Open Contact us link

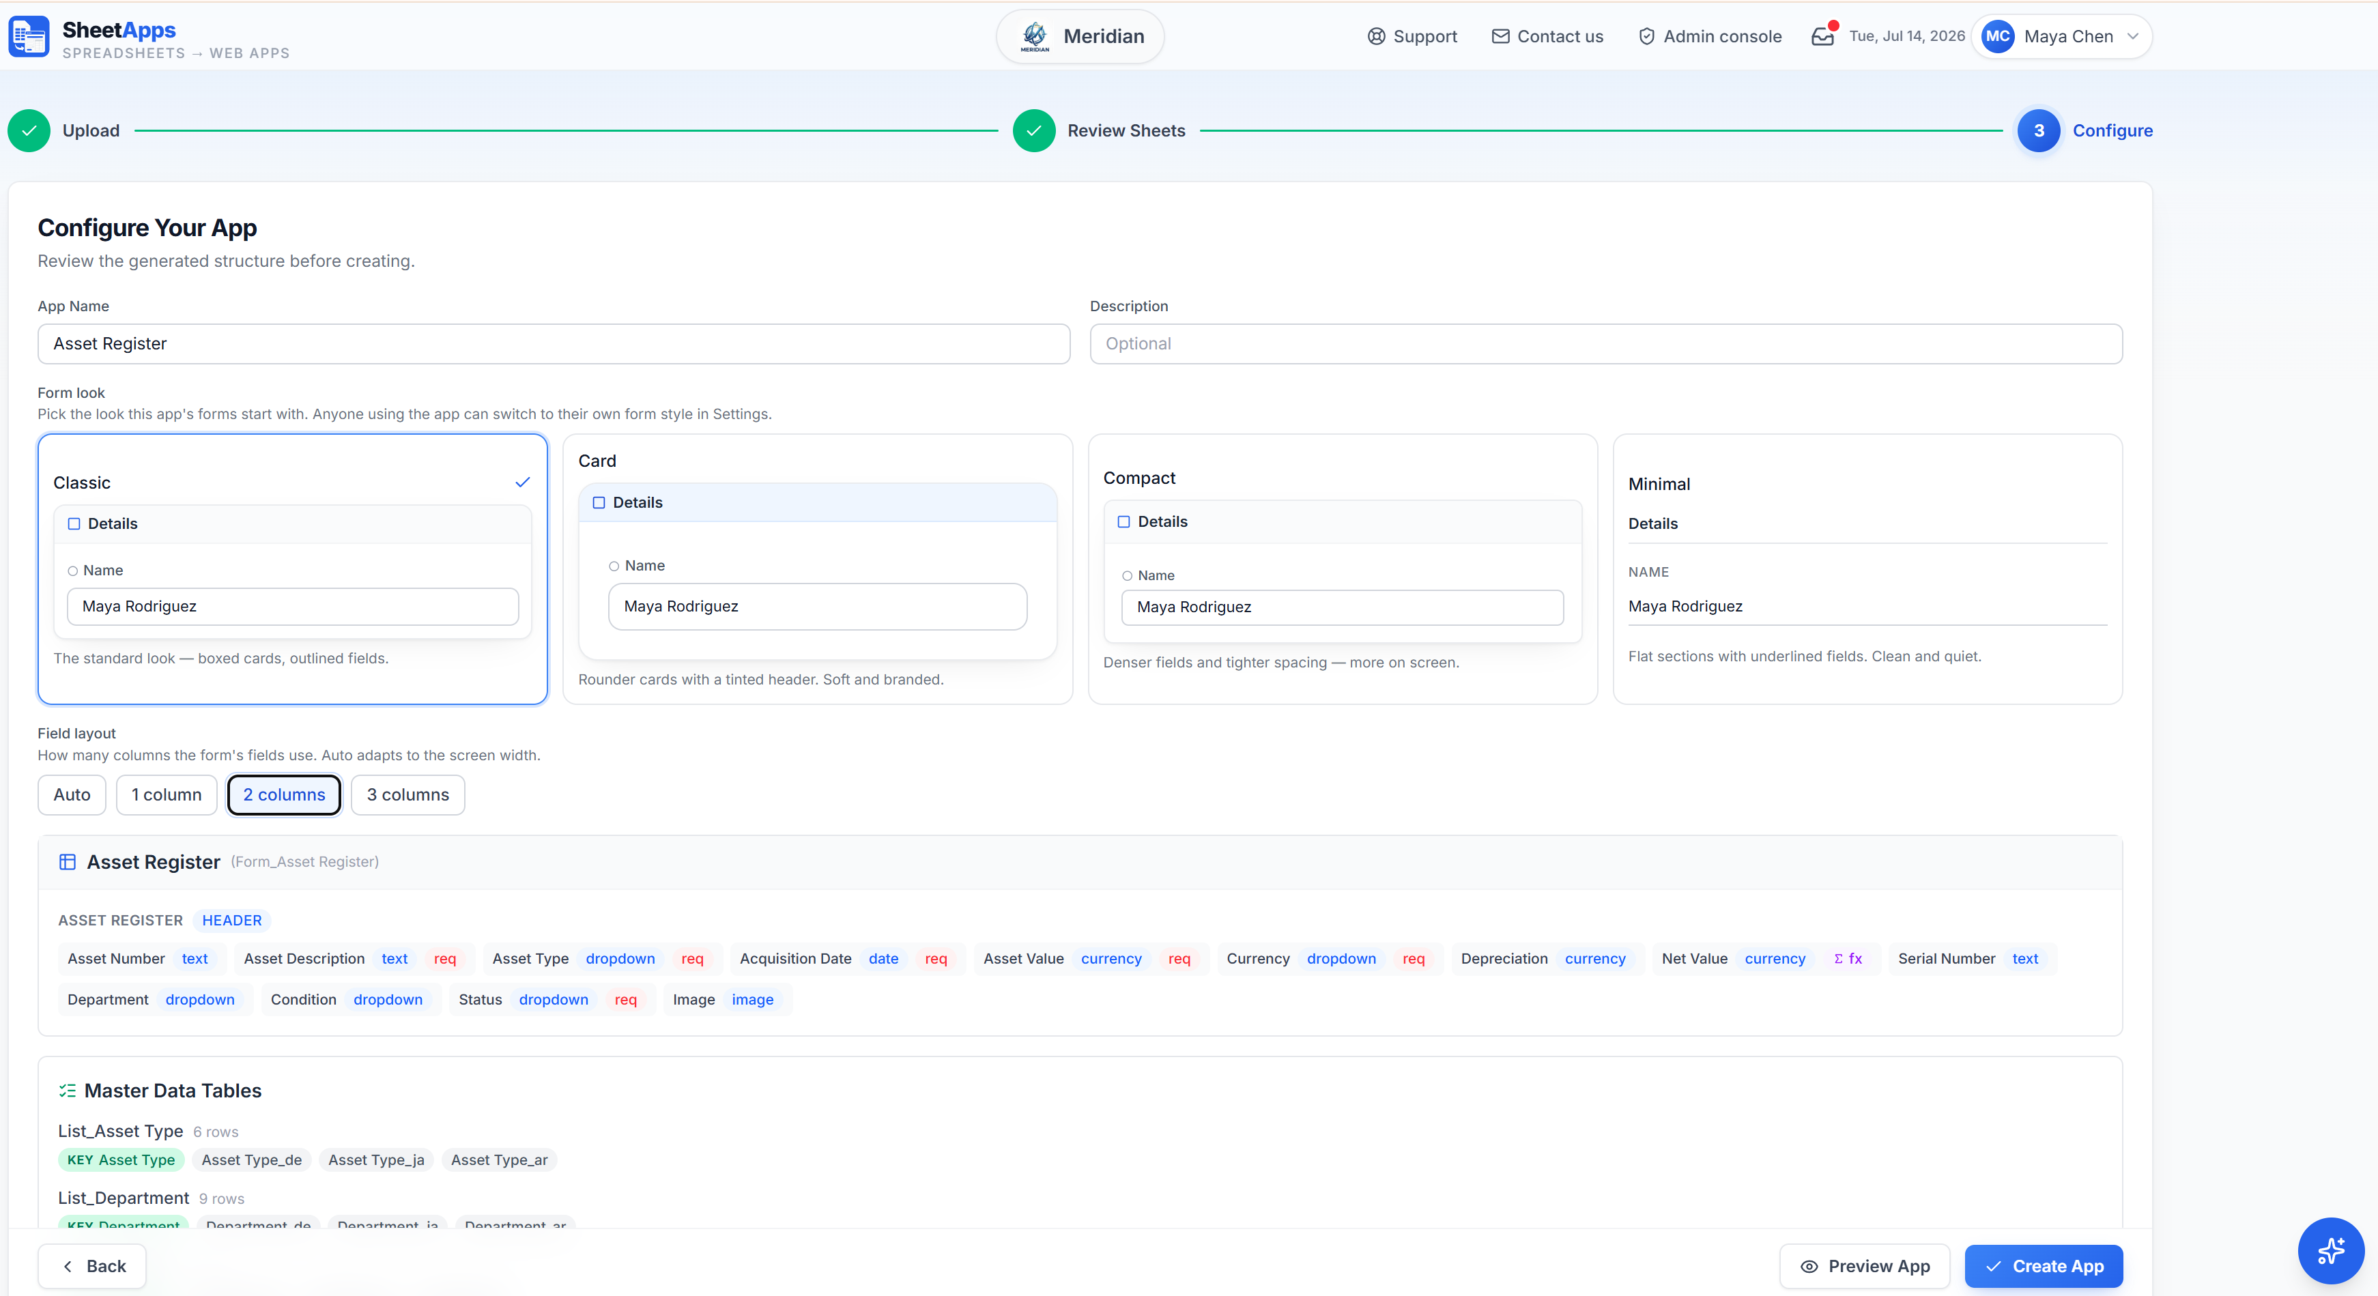tap(1547, 36)
